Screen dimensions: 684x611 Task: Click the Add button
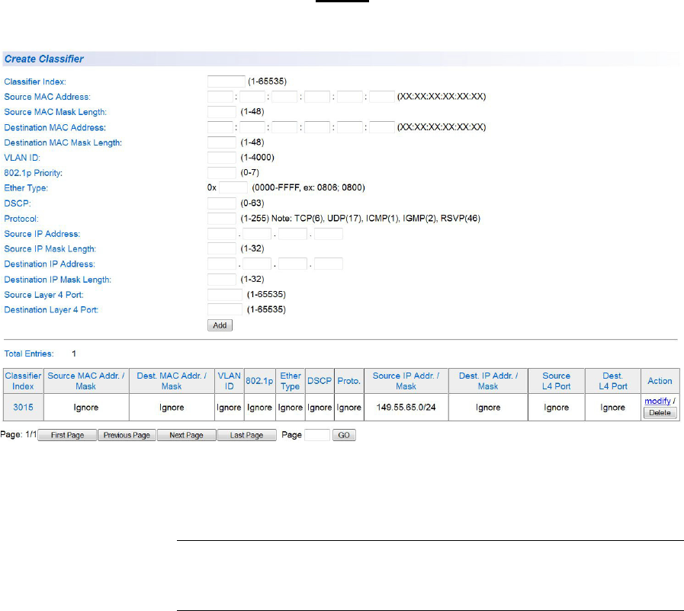tap(220, 325)
